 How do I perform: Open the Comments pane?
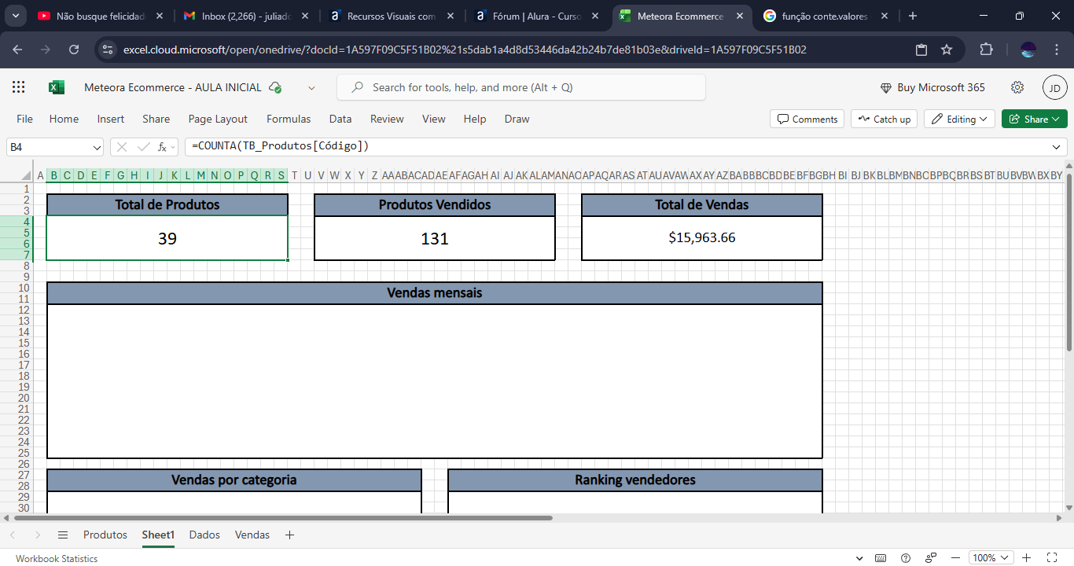pos(807,119)
